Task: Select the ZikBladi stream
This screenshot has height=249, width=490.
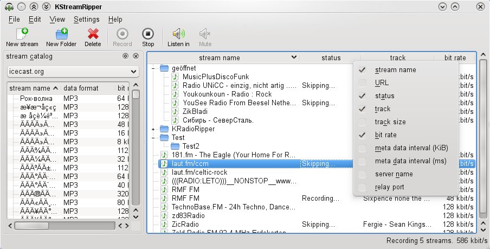Action: pyautogui.click(x=195, y=112)
